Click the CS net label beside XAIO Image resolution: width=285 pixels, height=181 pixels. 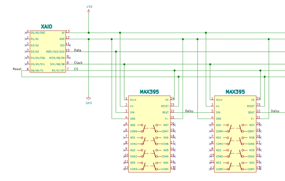[76, 69]
